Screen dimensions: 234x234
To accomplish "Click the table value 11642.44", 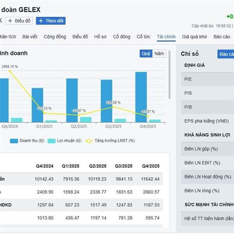I will tap(150, 179).
